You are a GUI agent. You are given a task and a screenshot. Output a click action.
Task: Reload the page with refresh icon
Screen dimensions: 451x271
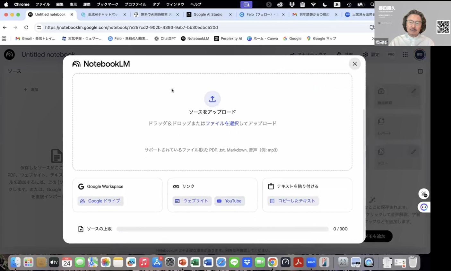pyautogui.click(x=26, y=28)
